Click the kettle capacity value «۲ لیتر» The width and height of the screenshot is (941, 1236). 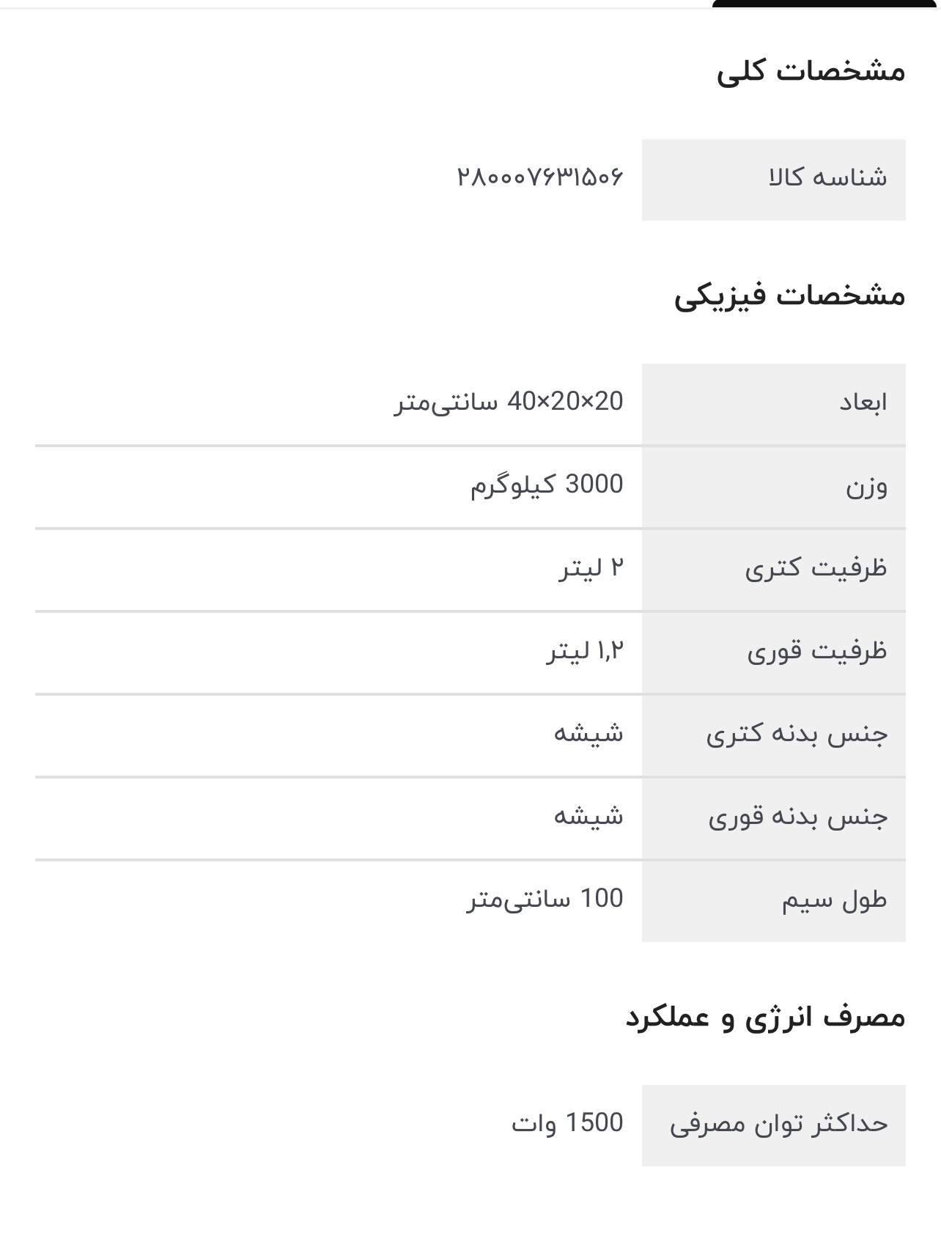591,568
